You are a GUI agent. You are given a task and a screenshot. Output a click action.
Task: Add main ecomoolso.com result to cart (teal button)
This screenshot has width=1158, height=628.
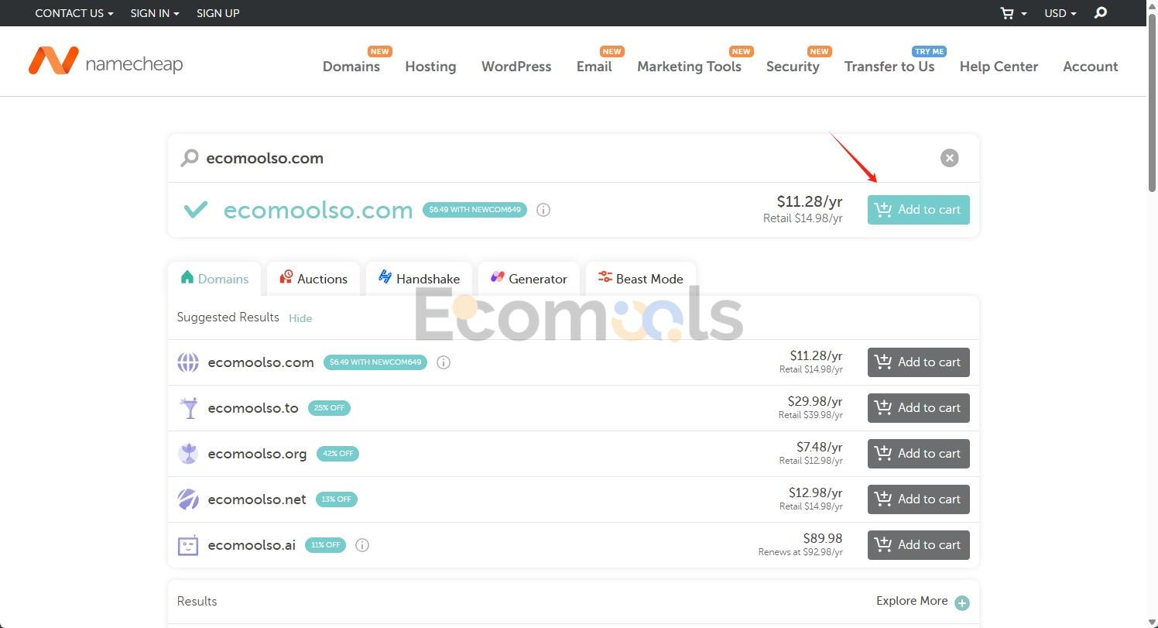918,210
